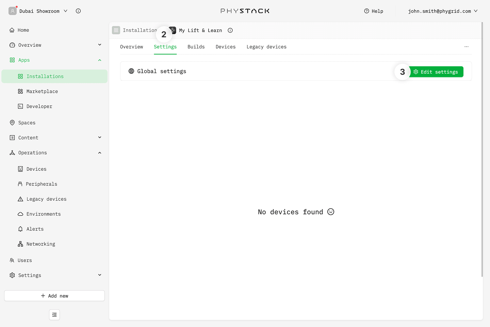Click the info icon beside My Lift & Learn

coord(230,30)
